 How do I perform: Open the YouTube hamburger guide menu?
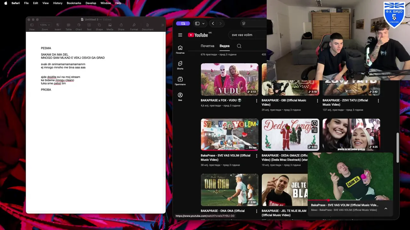[x=180, y=35]
